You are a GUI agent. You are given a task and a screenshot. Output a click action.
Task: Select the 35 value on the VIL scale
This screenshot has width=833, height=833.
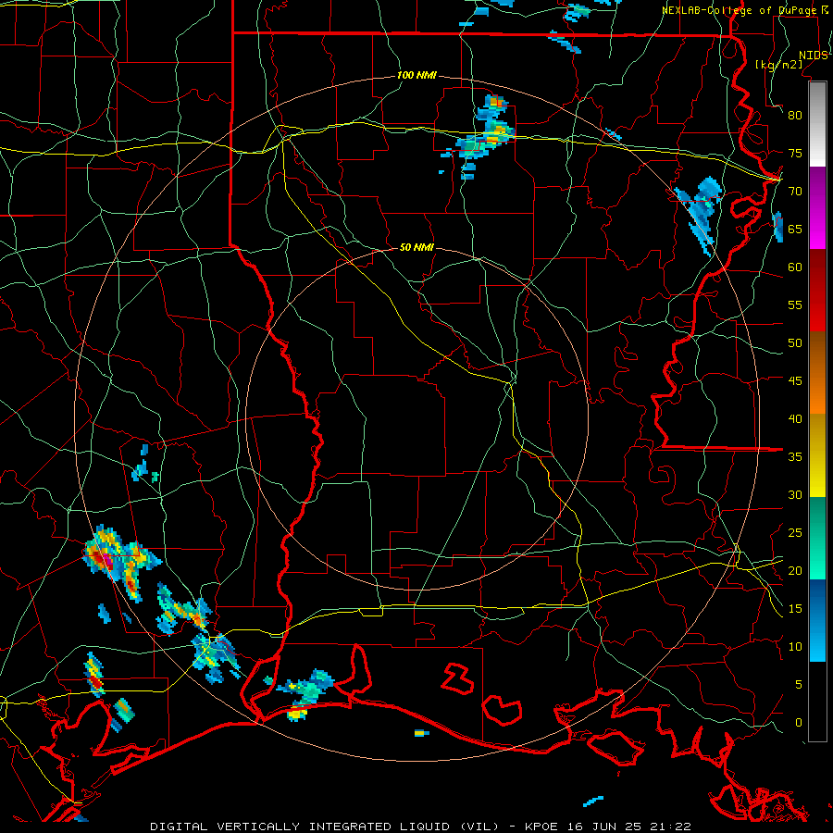click(795, 457)
